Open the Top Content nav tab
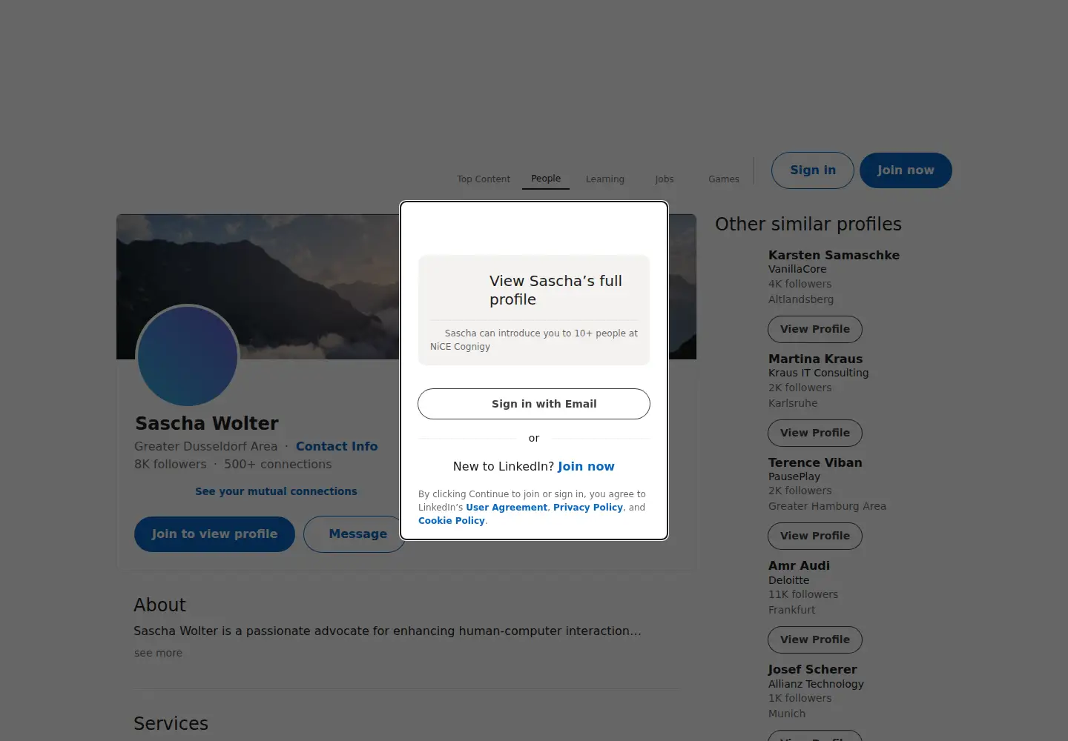This screenshot has width=1068, height=741. coord(484,179)
